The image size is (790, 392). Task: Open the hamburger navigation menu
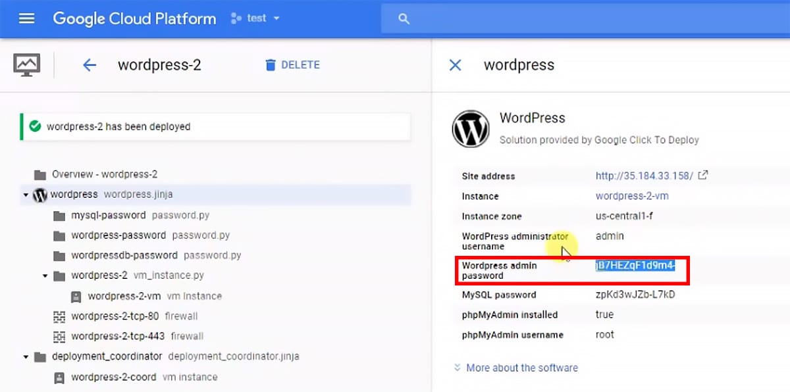26,18
